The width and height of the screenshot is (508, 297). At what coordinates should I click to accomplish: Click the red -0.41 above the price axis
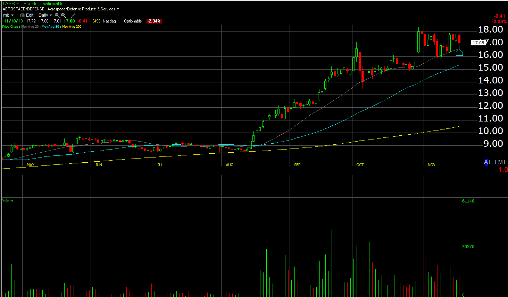click(500, 16)
